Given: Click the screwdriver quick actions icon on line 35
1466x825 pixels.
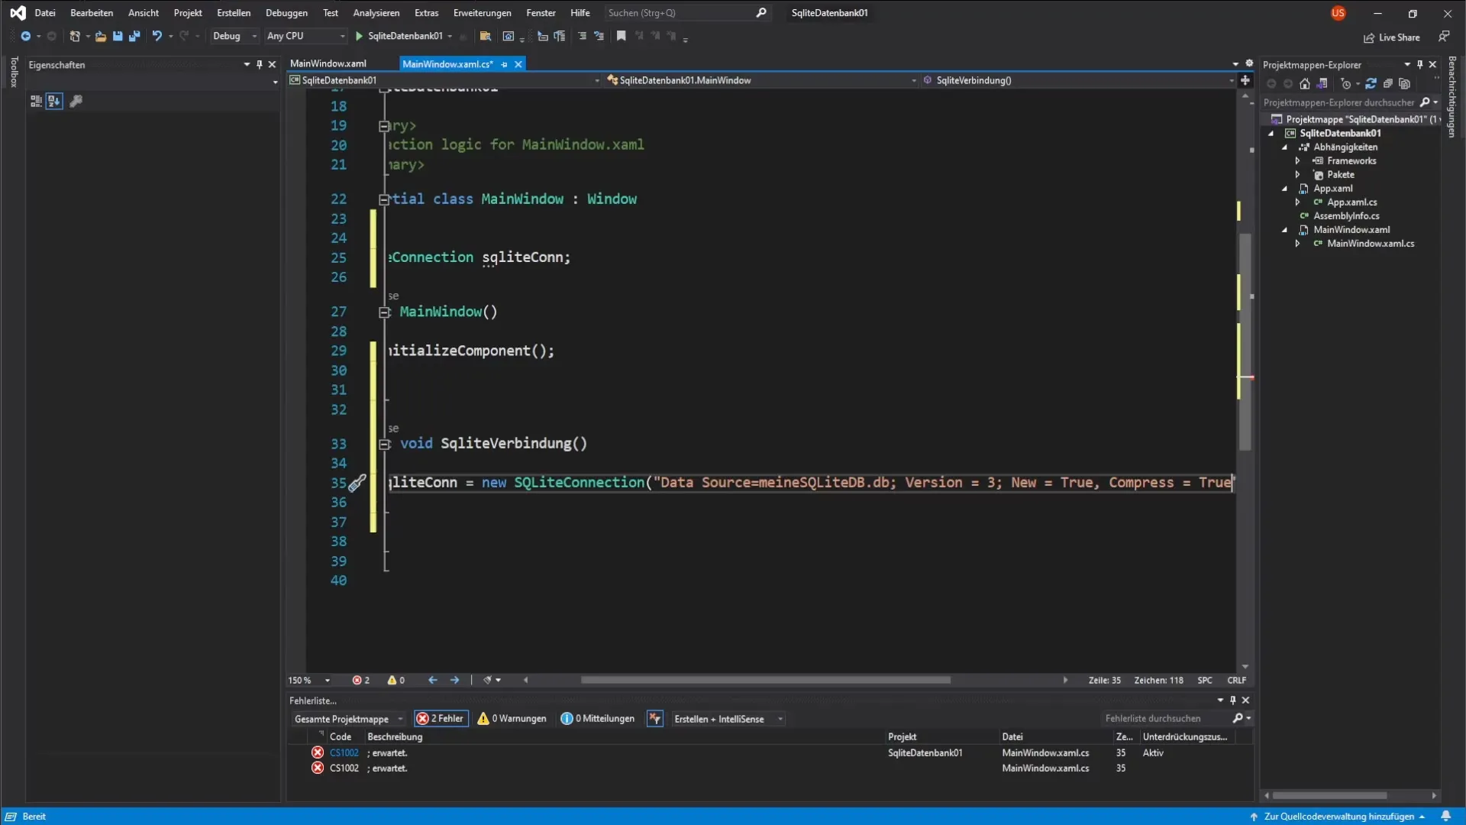Looking at the screenshot, I should pos(357,483).
